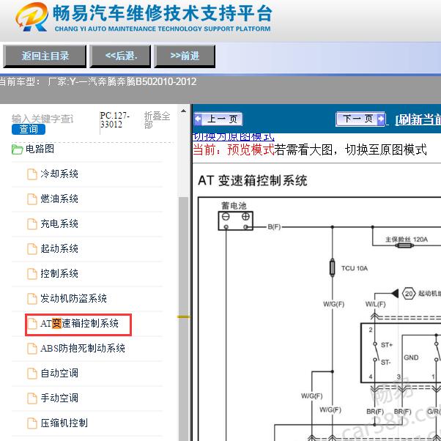
Task: Open the 自动空调 tree entry
Action: [x=59, y=373]
